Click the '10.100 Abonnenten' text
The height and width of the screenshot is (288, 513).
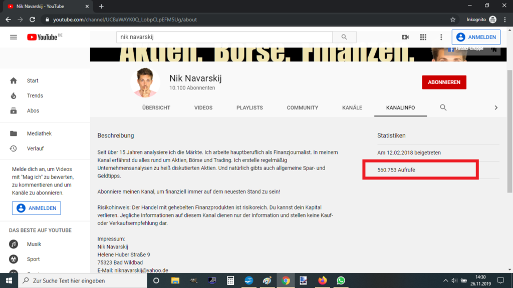tap(192, 88)
